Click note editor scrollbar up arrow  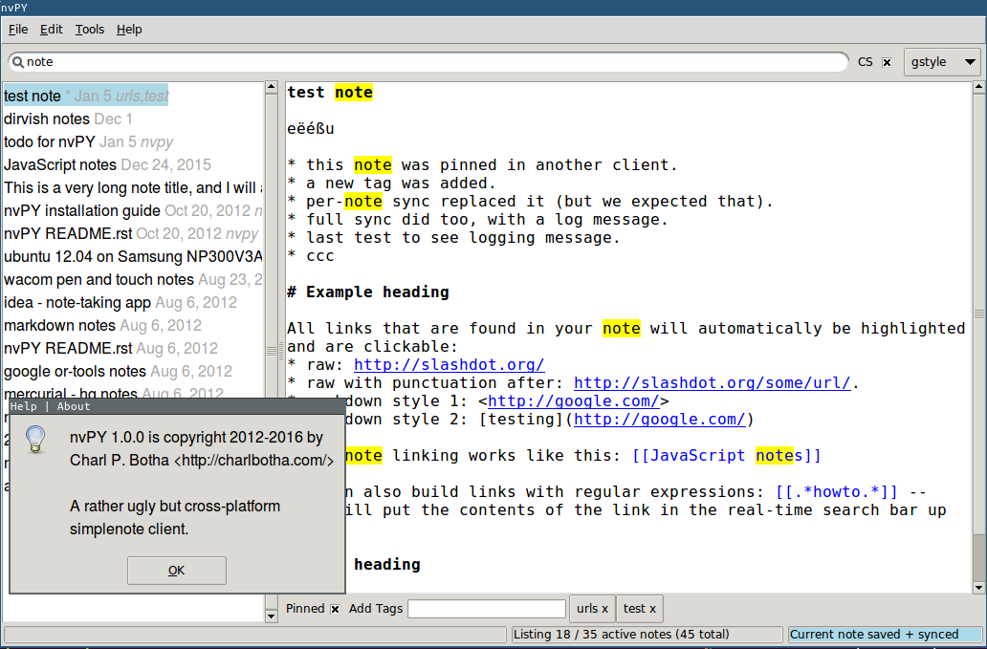click(978, 87)
